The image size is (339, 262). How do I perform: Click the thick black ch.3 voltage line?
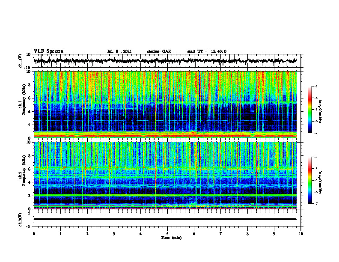coord(165,219)
